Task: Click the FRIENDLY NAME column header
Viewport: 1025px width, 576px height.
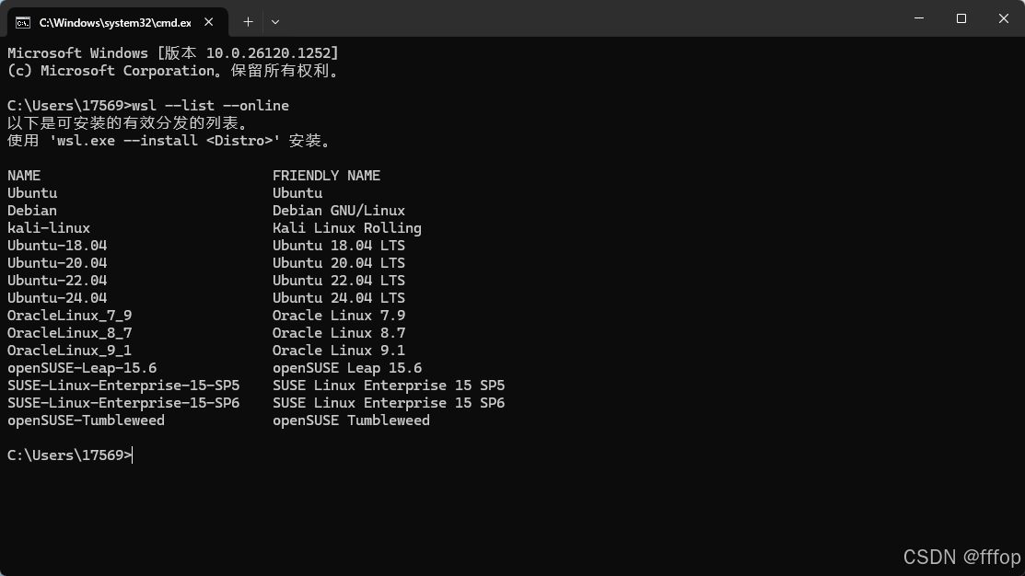Action: [326, 175]
